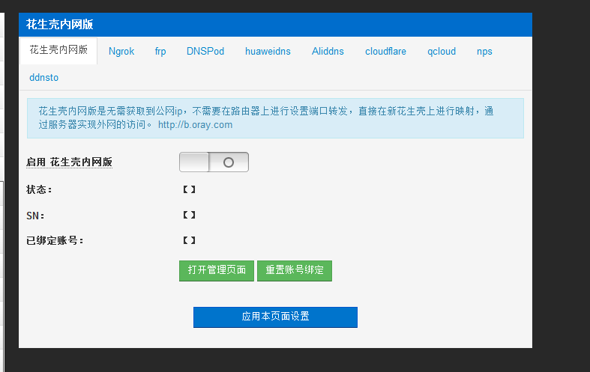Click the 重置账号绑定 button

coord(295,270)
